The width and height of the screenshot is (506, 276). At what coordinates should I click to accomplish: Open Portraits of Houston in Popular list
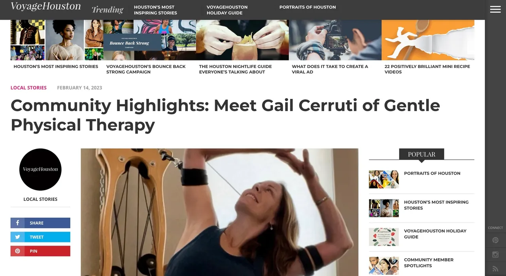[x=432, y=173]
